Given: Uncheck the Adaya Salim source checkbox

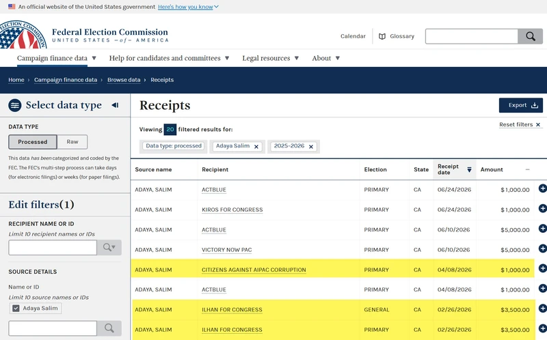Looking at the screenshot, I should pyautogui.click(x=16, y=309).
